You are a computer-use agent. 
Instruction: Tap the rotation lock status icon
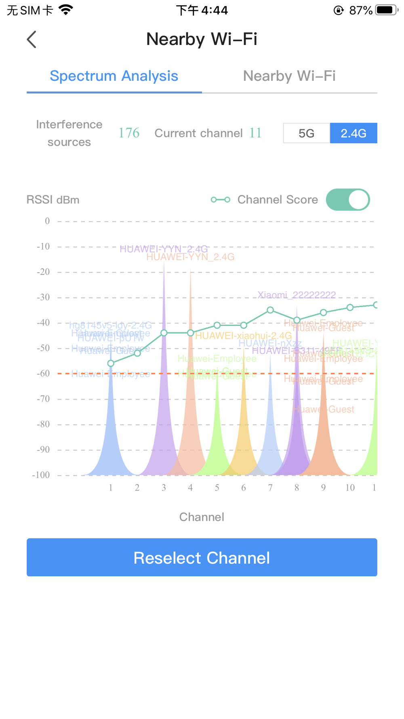tap(339, 10)
